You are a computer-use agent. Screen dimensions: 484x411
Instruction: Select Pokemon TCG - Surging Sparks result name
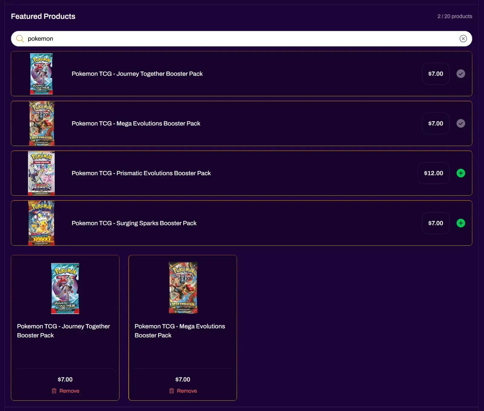134,223
